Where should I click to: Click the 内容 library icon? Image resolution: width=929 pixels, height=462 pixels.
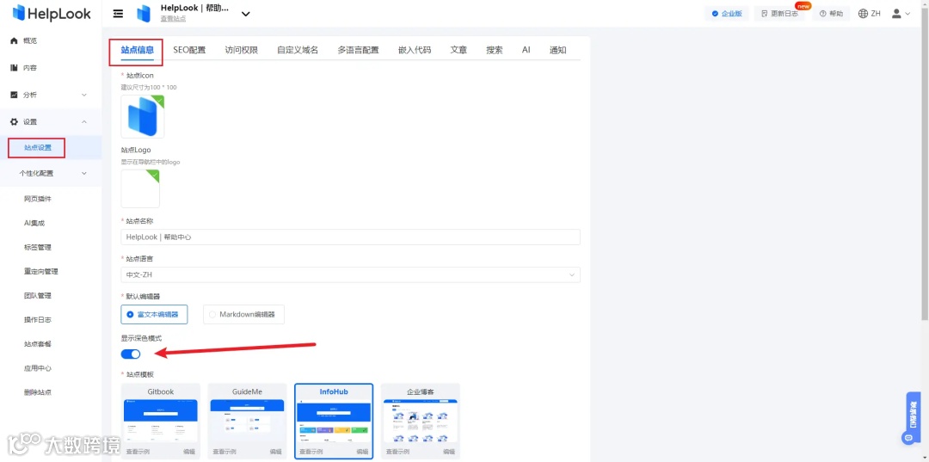[15, 68]
